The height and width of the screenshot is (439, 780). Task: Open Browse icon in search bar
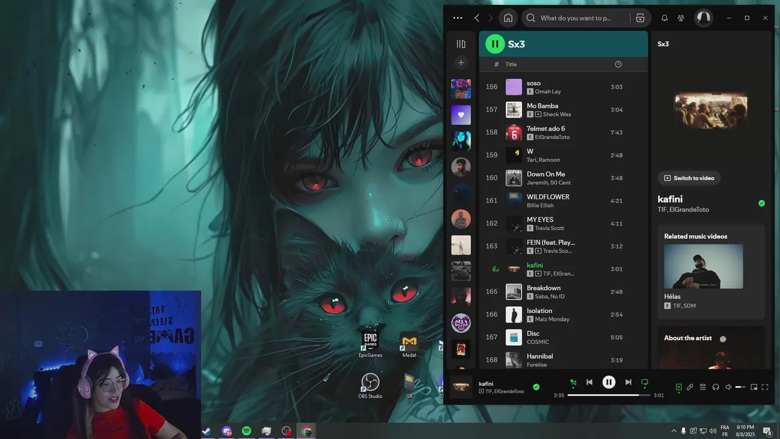[640, 18]
